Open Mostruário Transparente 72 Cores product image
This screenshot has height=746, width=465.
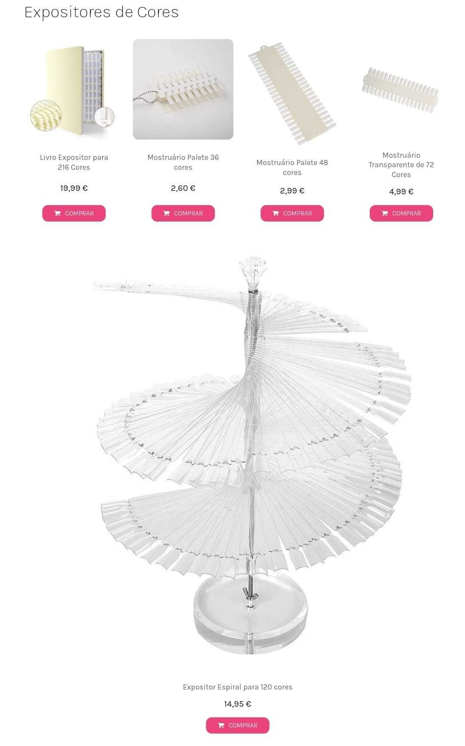[401, 90]
